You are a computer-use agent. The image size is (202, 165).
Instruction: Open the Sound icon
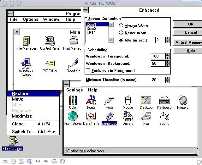[164, 118]
